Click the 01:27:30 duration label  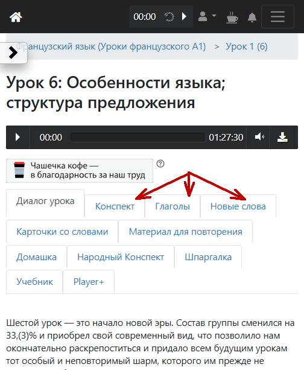click(x=226, y=138)
